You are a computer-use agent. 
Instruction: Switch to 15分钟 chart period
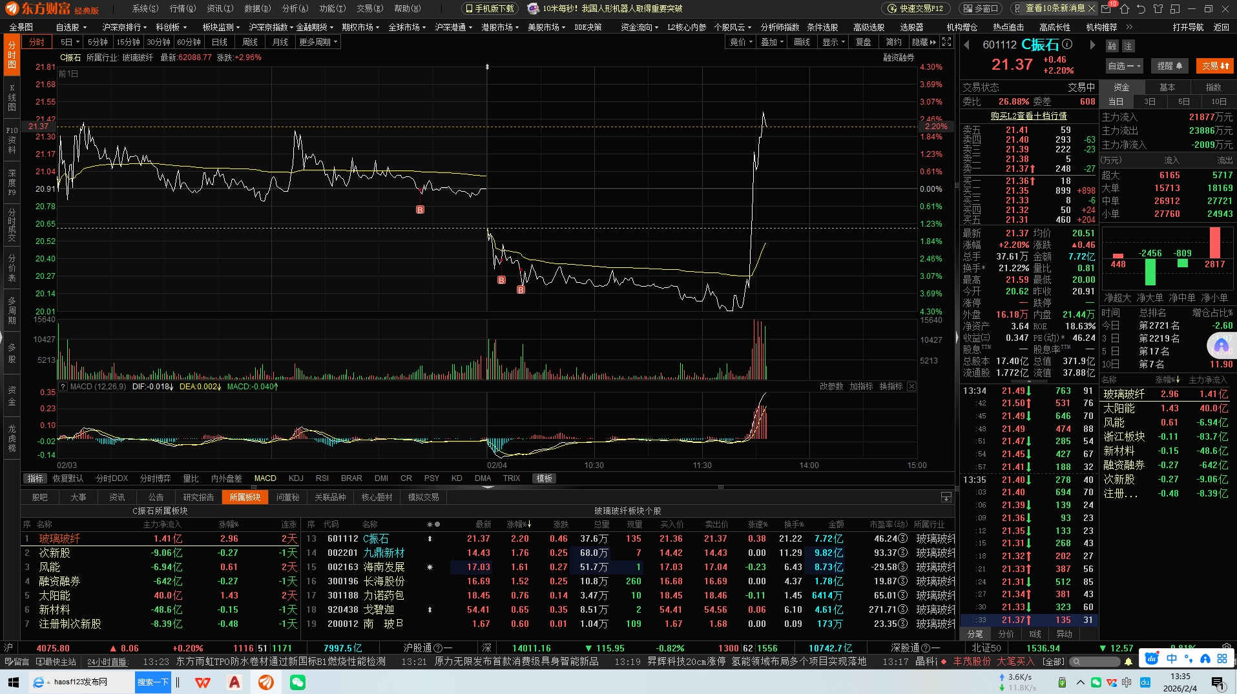[x=128, y=42]
